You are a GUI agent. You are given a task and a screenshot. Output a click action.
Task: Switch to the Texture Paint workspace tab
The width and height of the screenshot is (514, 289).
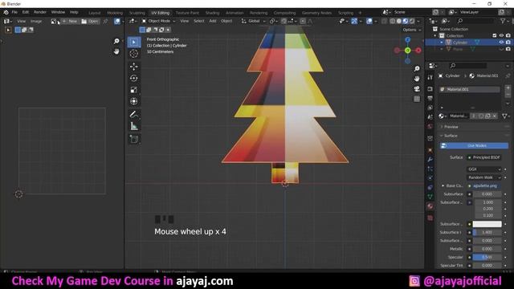(x=187, y=13)
